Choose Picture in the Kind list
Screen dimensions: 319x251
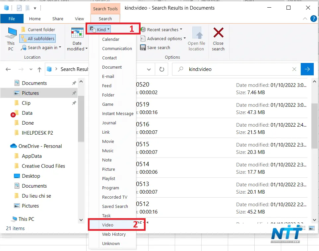108,169
